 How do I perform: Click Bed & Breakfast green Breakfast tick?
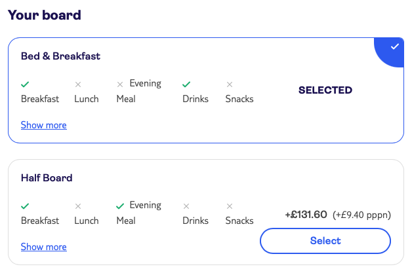[25, 84]
